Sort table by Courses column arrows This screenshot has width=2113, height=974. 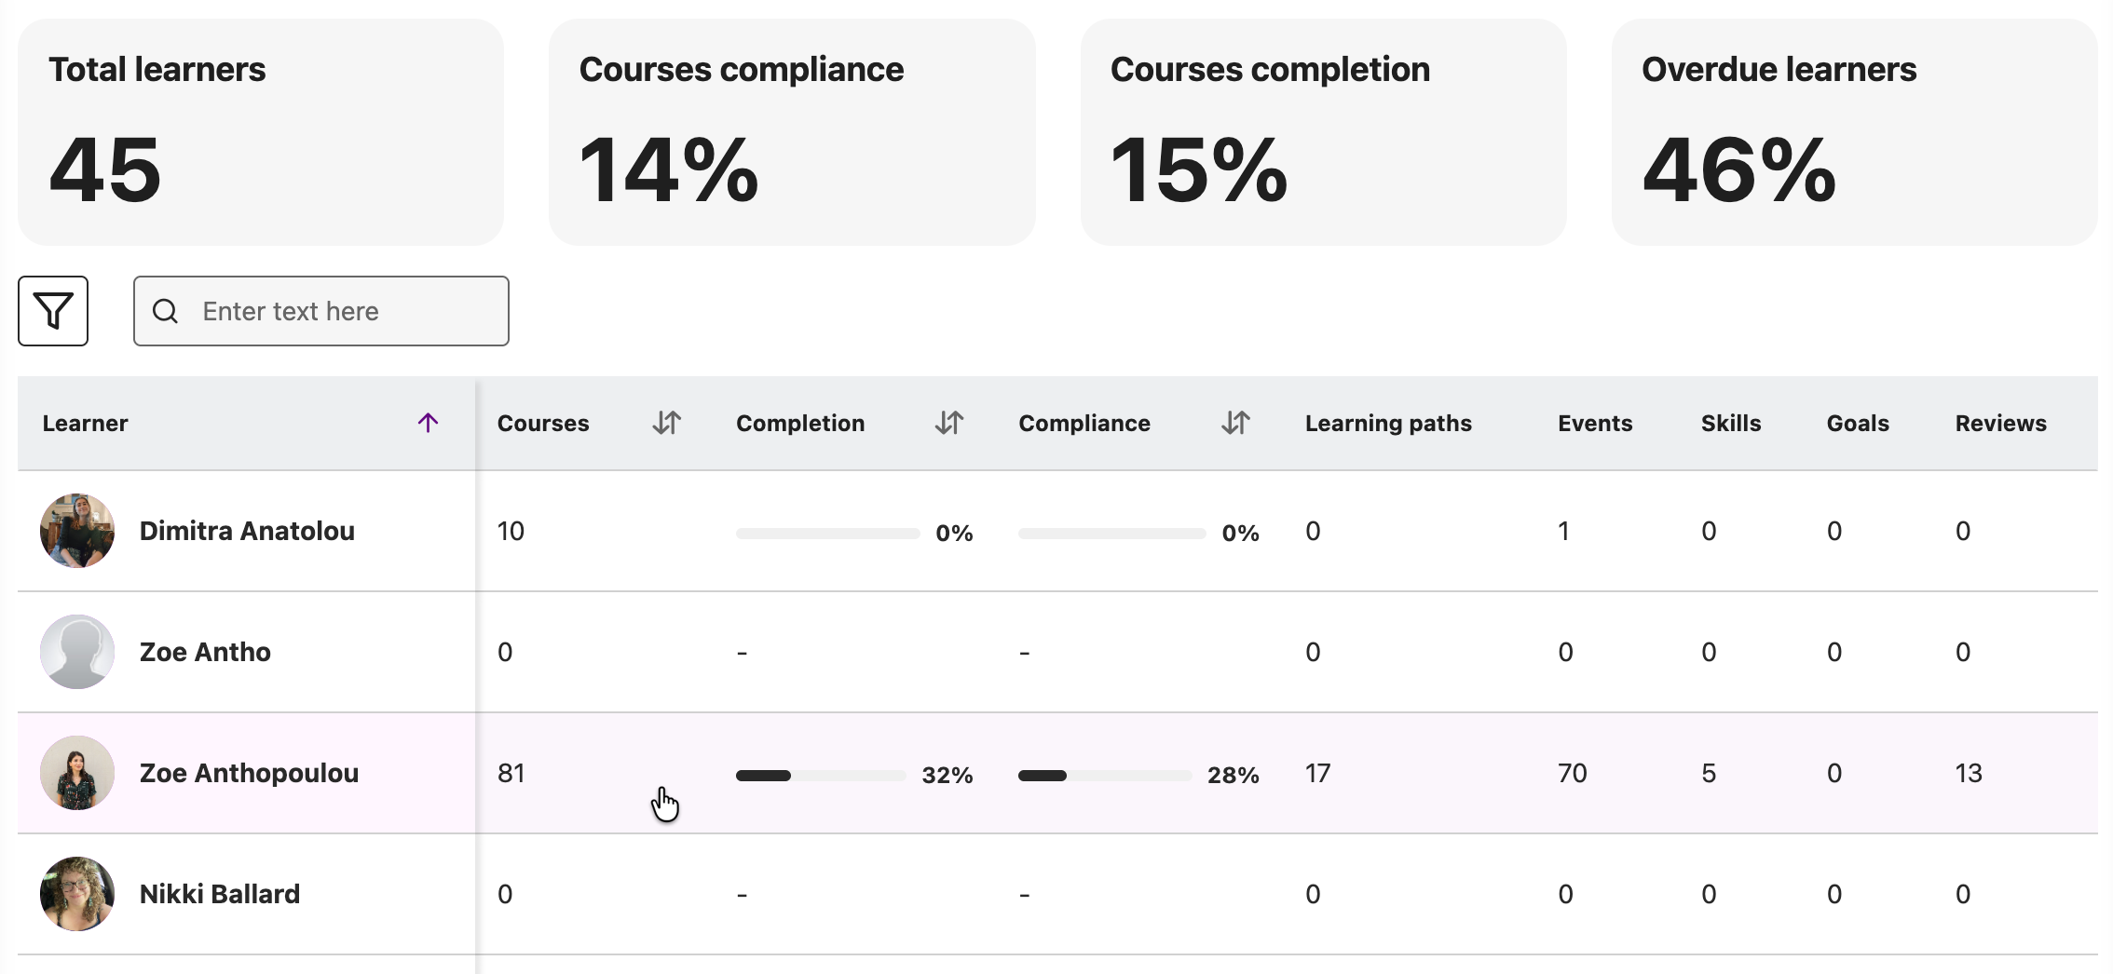click(x=666, y=423)
